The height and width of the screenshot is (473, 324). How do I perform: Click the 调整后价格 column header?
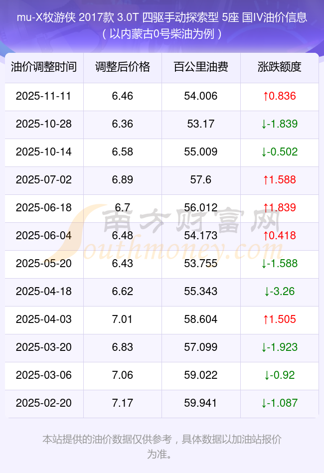[123, 67]
